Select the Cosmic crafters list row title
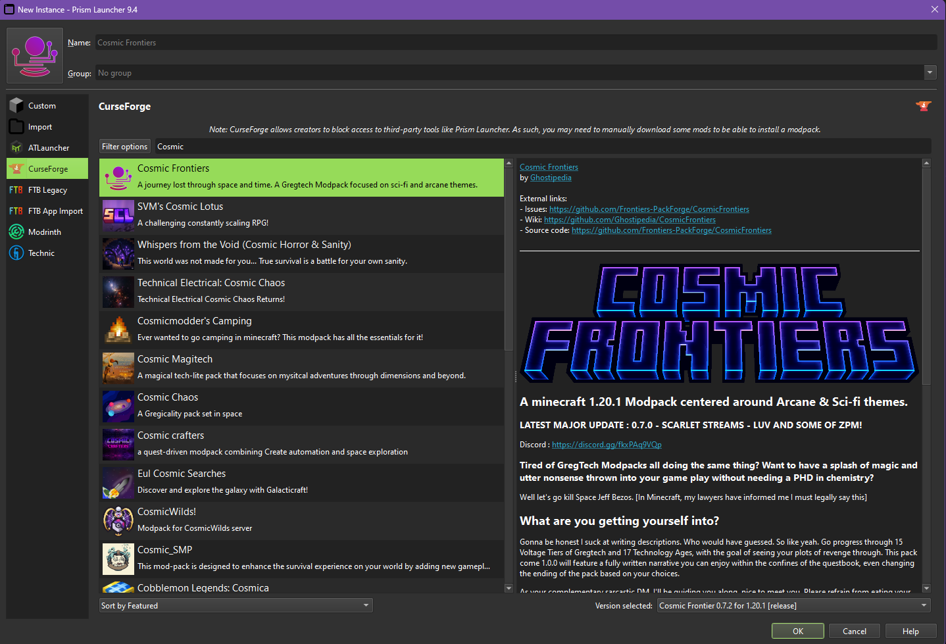This screenshot has width=946, height=644. click(170, 435)
